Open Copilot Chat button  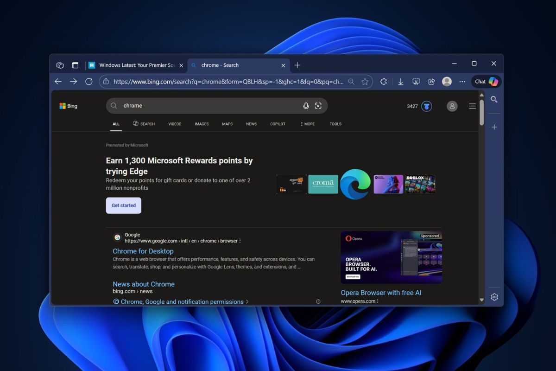pos(486,82)
